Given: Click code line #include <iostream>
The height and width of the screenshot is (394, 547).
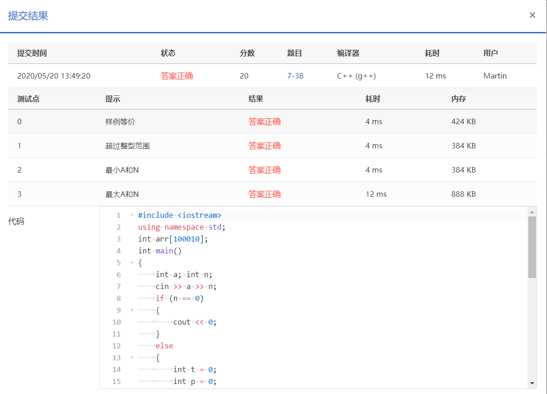Looking at the screenshot, I should 180,215.
